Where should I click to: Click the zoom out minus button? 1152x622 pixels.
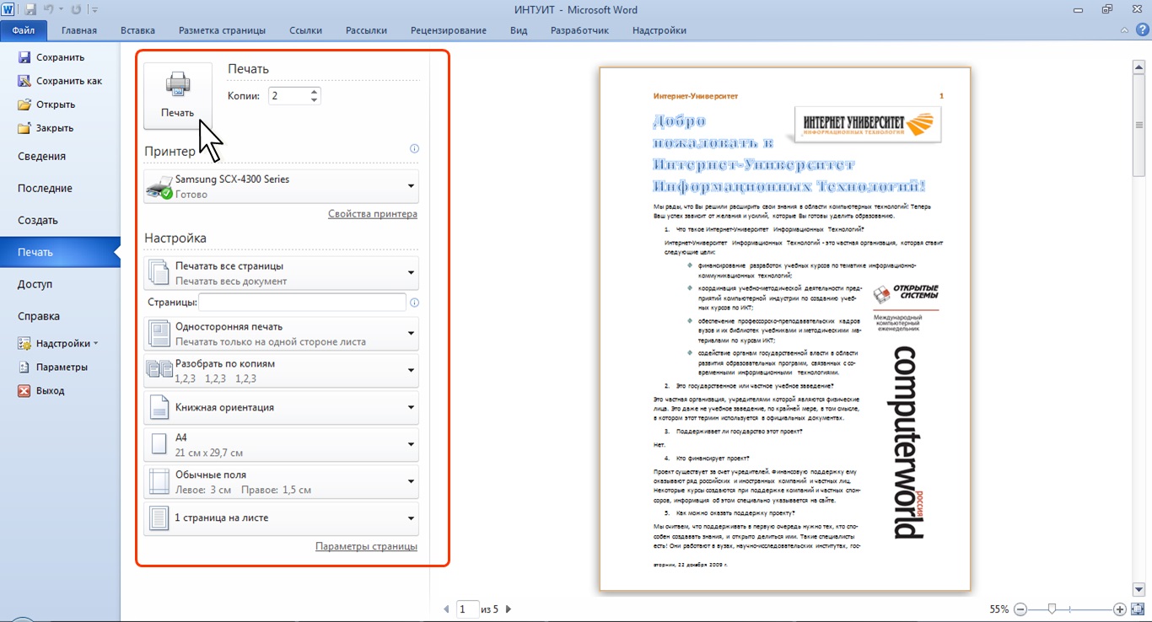(x=1020, y=609)
